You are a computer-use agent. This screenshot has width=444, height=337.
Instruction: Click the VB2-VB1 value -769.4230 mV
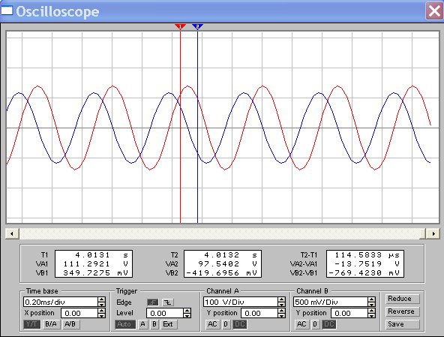pyautogui.click(x=365, y=273)
